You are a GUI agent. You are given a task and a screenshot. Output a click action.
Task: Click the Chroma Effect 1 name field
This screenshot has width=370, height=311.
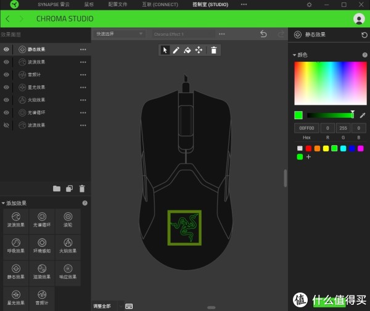[x=184, y=34]
